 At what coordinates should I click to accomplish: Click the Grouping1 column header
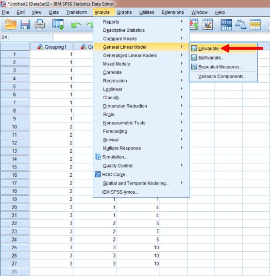click(52, 47)
